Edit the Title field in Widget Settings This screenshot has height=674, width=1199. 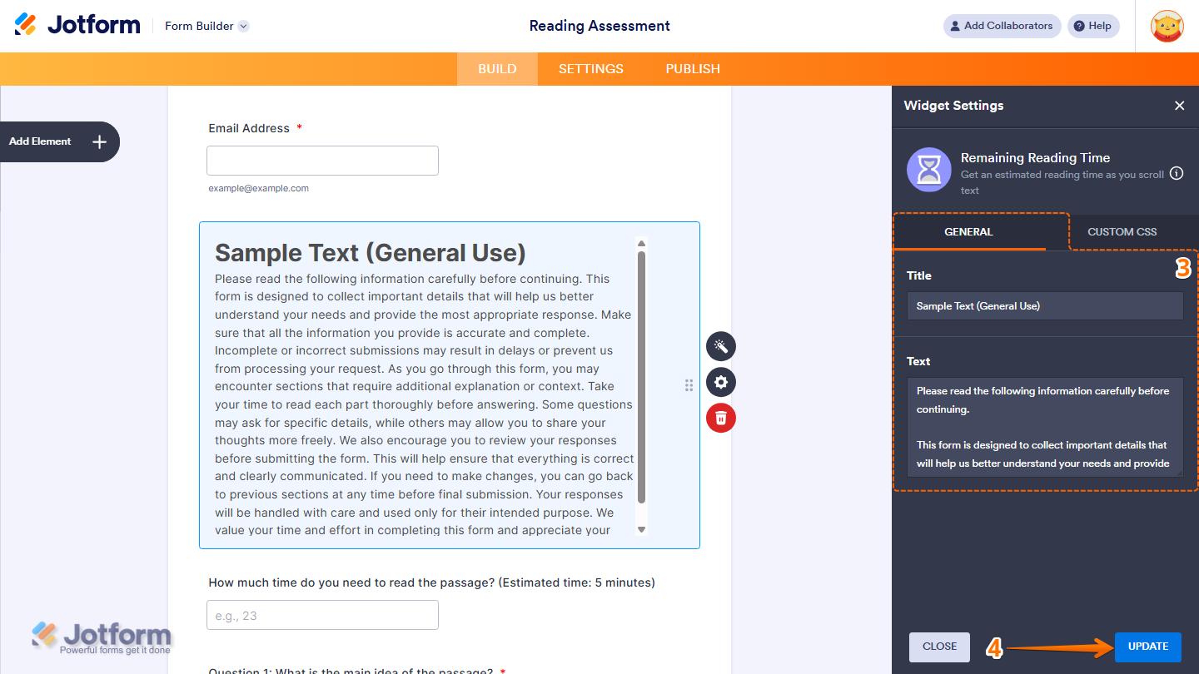1044,305
